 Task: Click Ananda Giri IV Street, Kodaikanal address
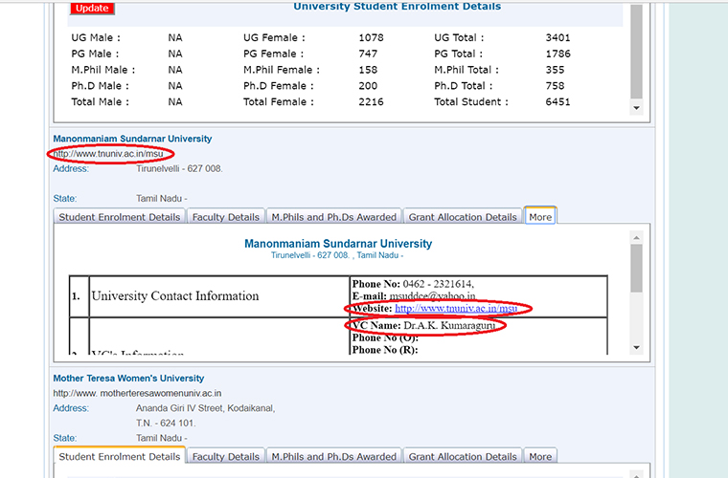pos(205,408)
